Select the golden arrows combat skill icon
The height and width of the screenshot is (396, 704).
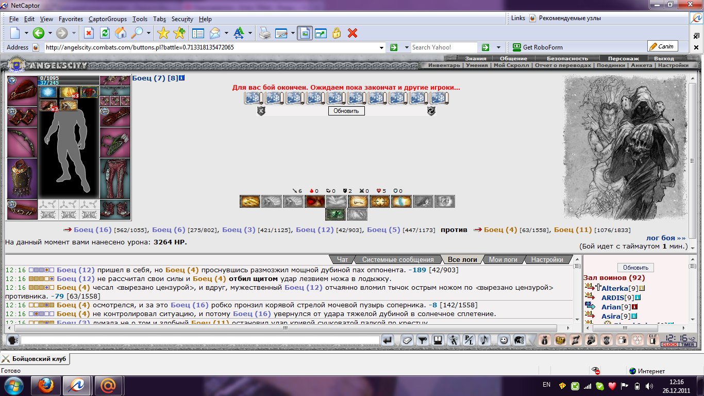coord(250,201)
